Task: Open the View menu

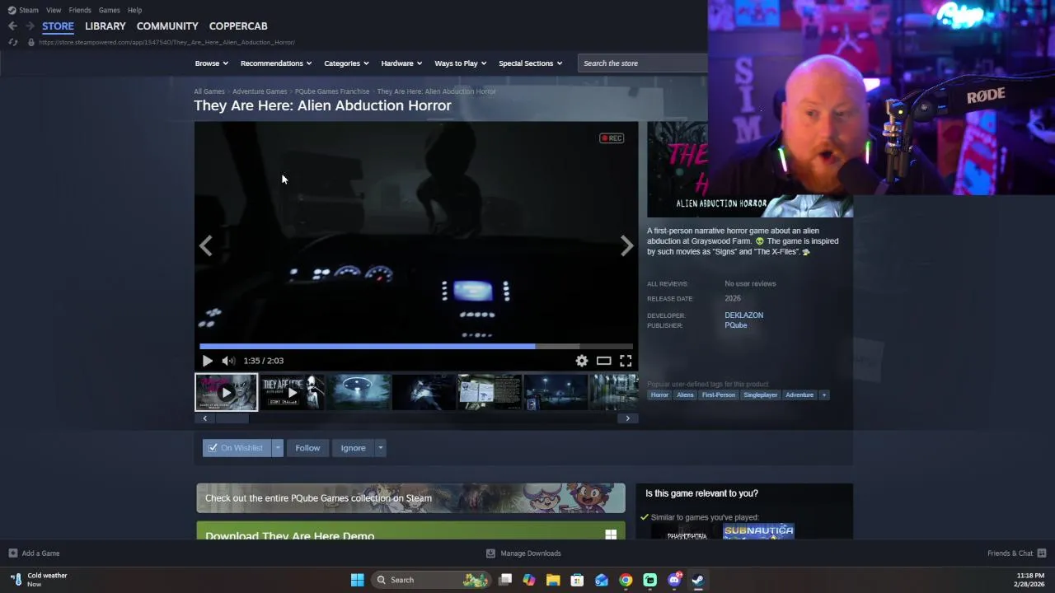Action: (x=54, y=10)
